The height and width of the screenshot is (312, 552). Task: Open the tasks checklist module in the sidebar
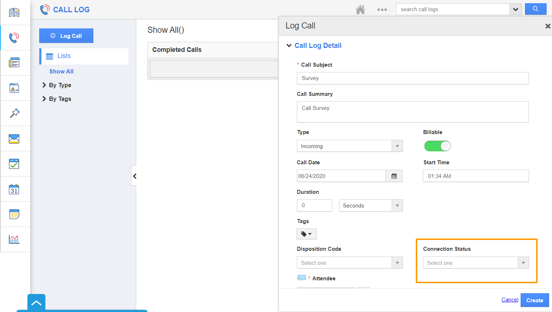pos(15,164)
